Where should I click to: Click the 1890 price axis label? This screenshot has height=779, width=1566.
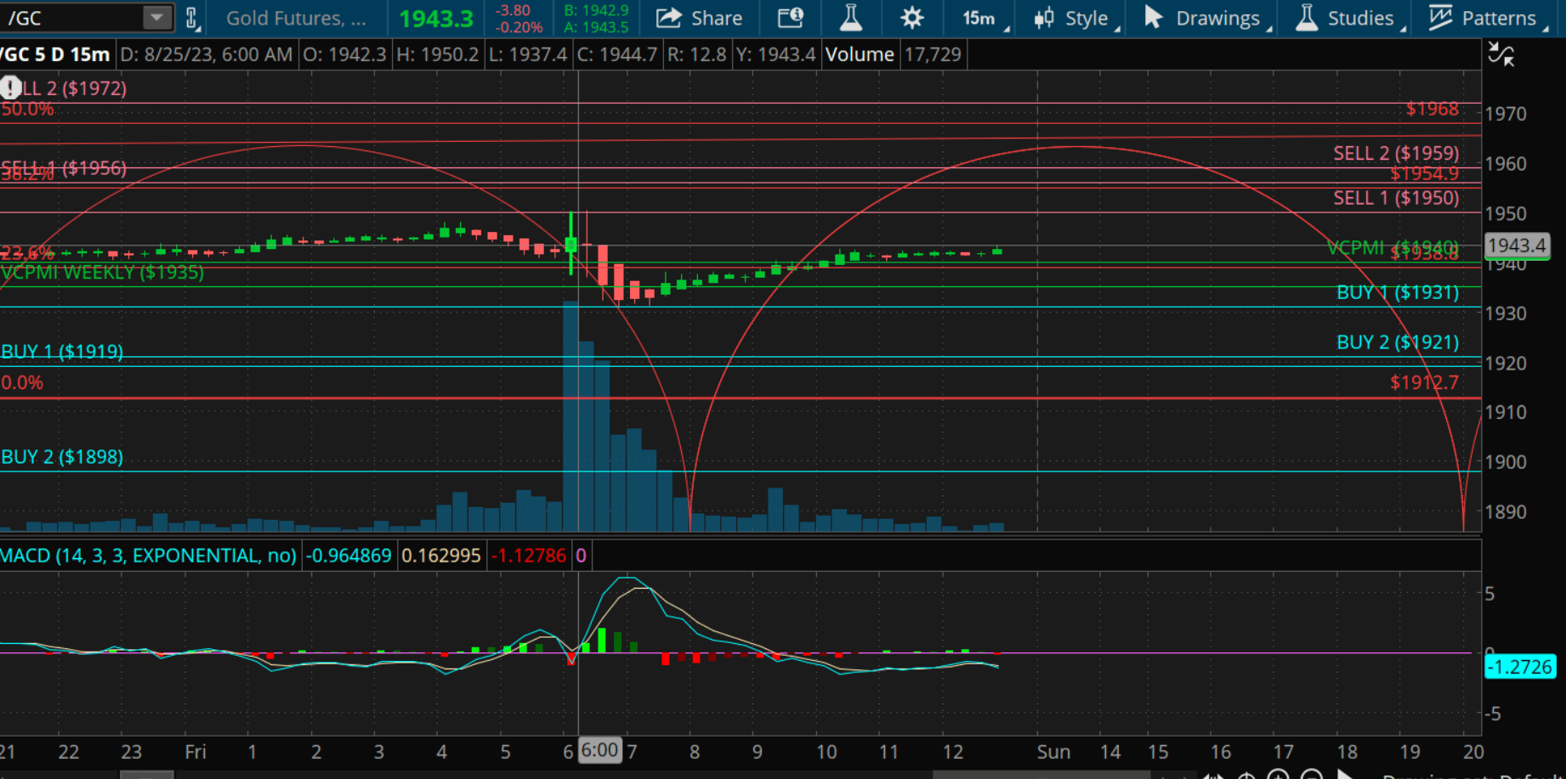click(x=1505, y=512)
